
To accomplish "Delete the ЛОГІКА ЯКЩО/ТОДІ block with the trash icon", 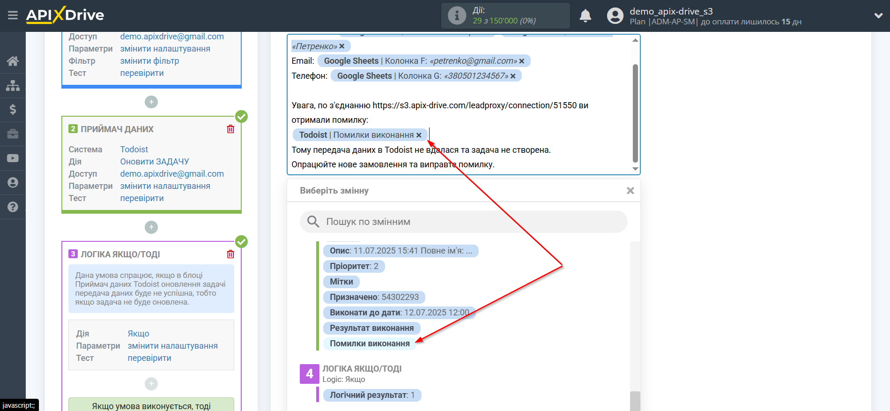I will (x=230, y=254).
